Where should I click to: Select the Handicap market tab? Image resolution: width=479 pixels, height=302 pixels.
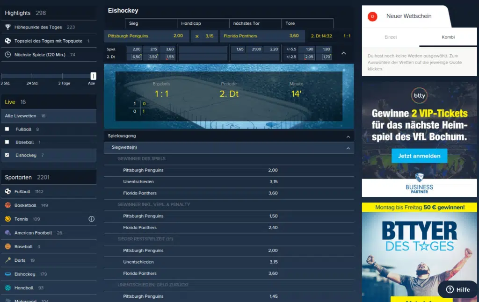[203, 23]
